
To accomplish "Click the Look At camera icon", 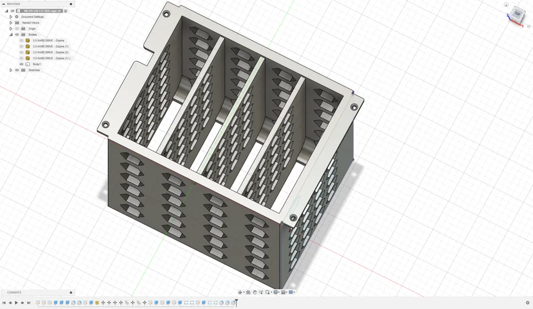I will pyautogui.click(x=248, y=292).
